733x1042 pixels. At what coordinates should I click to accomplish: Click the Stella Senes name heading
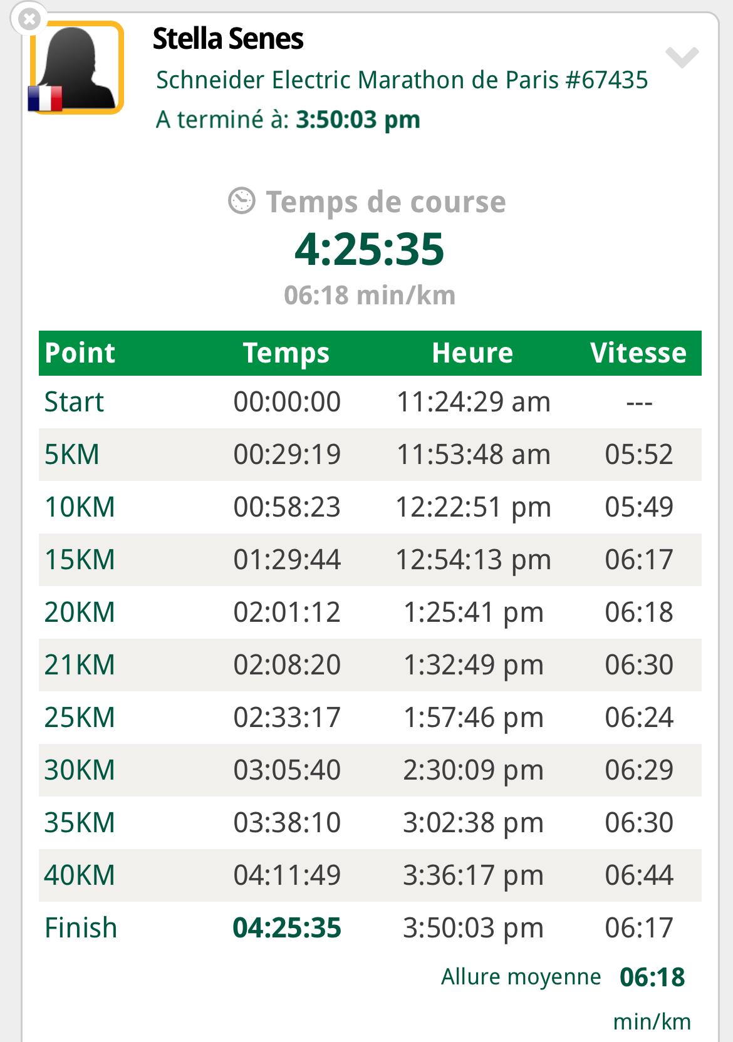(228, 39)
